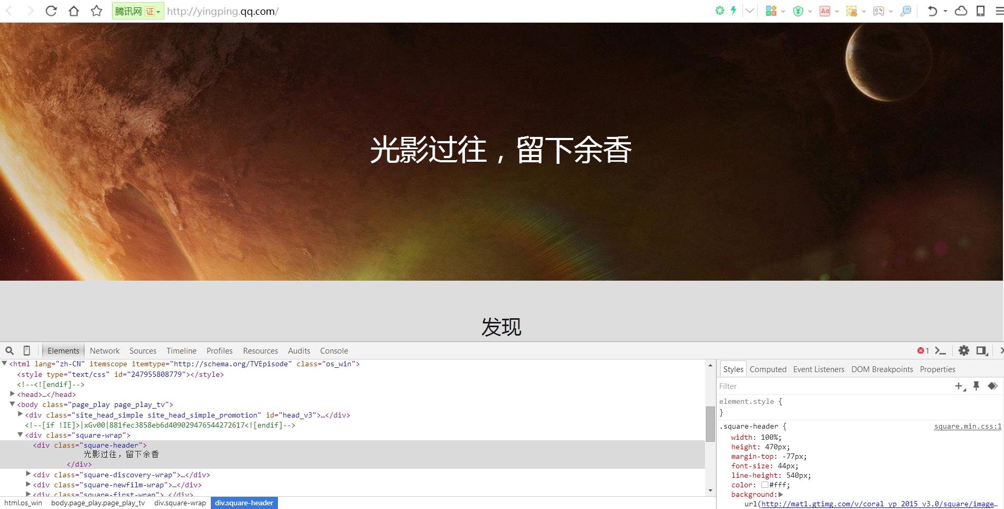Screen dimensions: 1004x509
Task: Click the undo closed tab arrow icon
Action: 933,11
